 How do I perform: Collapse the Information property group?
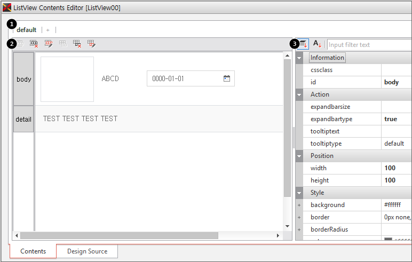(x=299, y=58)
